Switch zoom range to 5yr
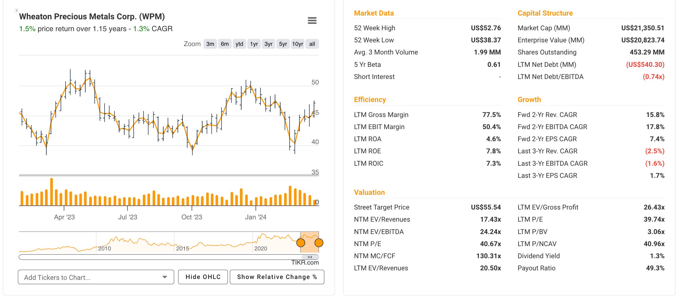 pyautogui.click(x=283, y=44)
